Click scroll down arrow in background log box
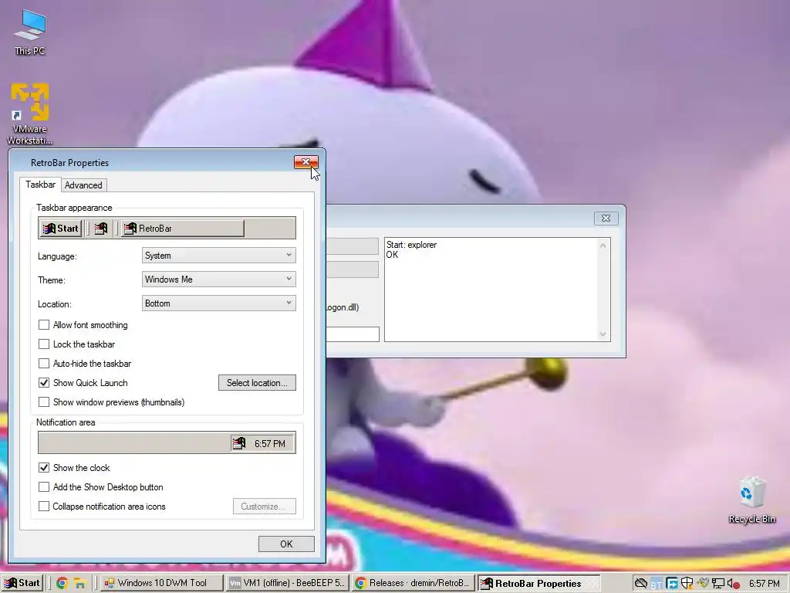 coord(603,334)
